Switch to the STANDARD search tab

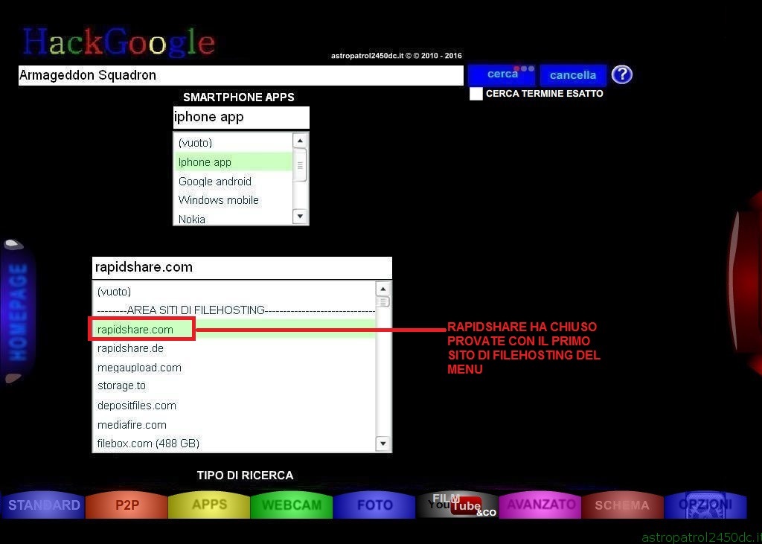coord(44,505)
